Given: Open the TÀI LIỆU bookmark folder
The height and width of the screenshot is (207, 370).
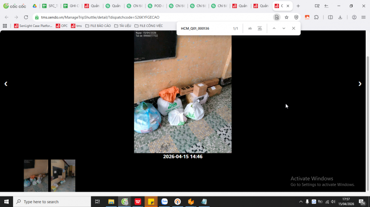Looking at the screenshot, I should (x=122, y=26).
